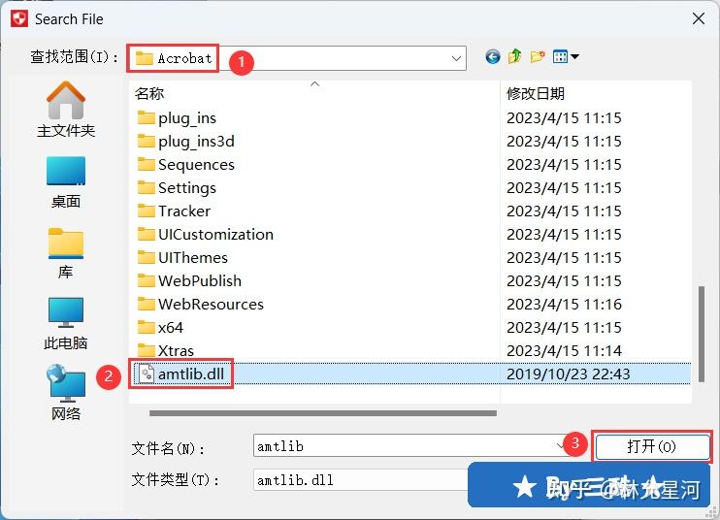
Task: Open 网络 network location
Action: [x=66, y=393]
